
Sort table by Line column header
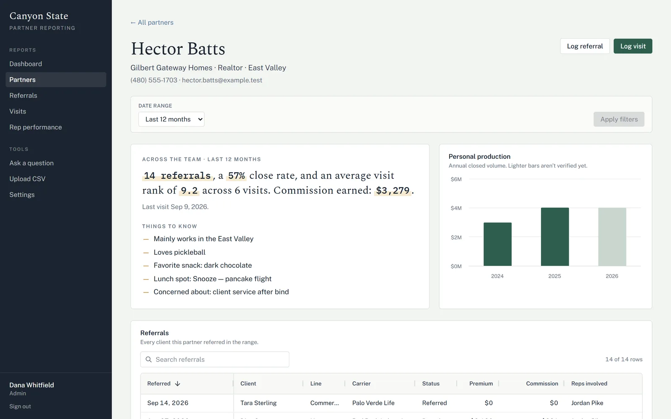click(316, 383)
